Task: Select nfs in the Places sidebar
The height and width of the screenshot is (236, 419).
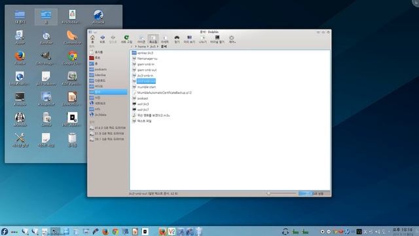Action: point(108,109)
